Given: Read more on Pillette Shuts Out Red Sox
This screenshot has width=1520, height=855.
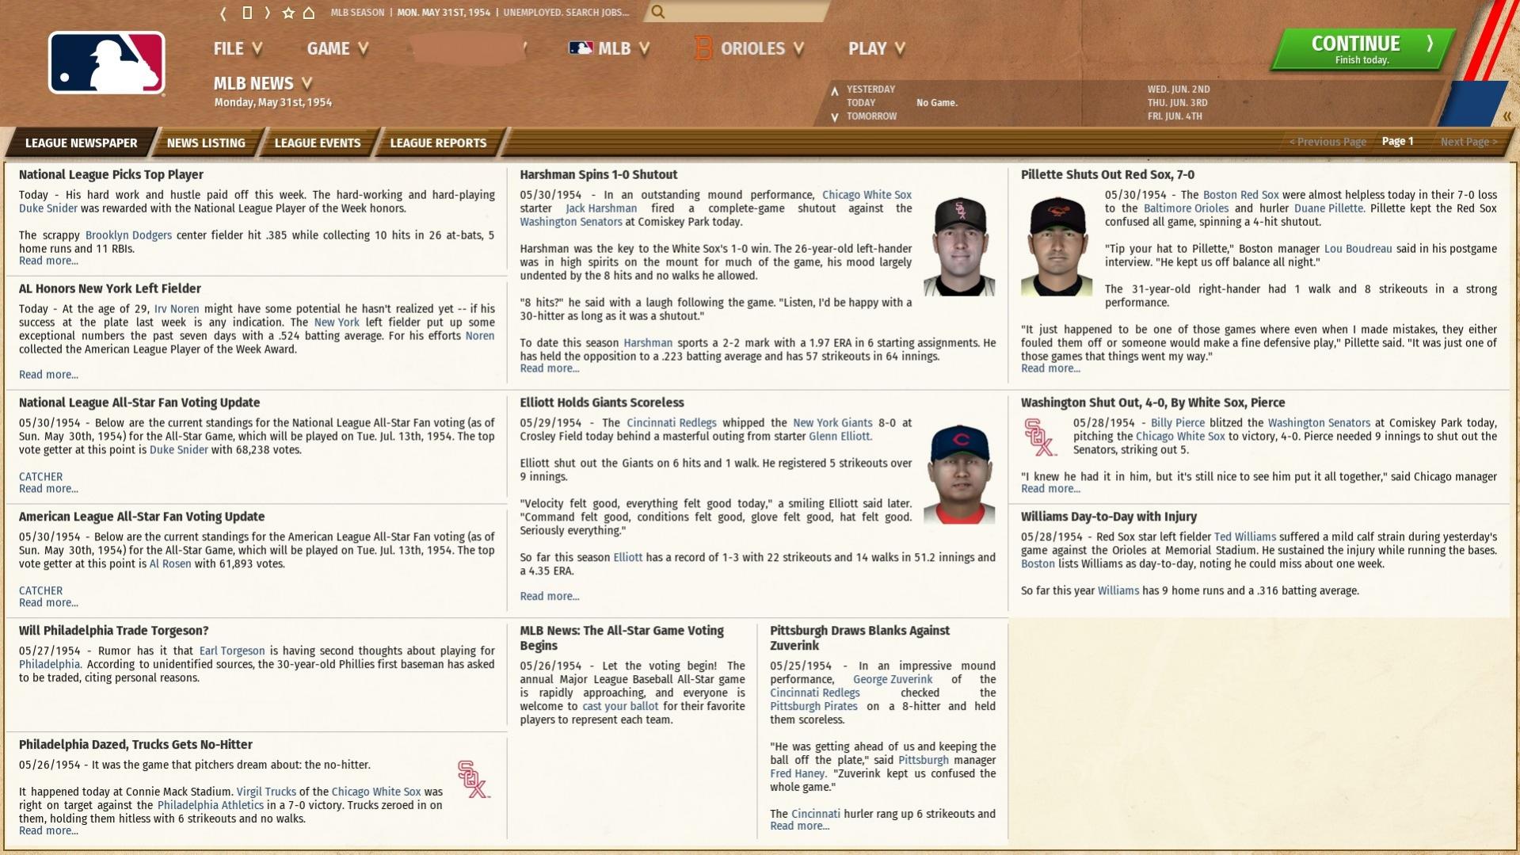Looking at the screenshot, I should (1050, 368).
